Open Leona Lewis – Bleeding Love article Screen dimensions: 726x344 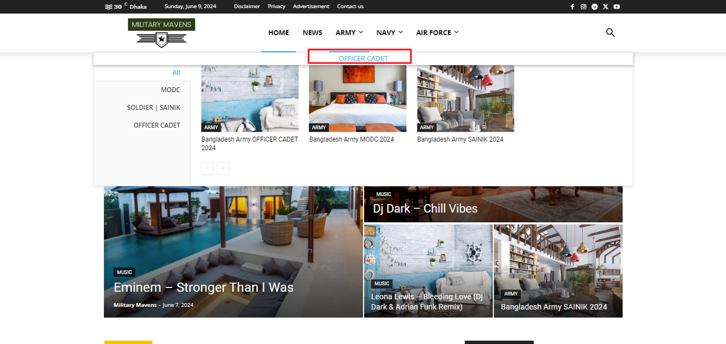pos(427,301)
